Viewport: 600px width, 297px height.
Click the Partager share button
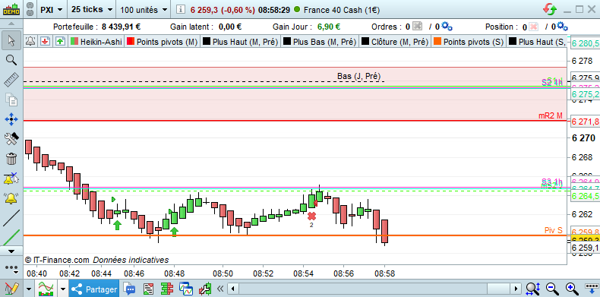tap(94, 289)
